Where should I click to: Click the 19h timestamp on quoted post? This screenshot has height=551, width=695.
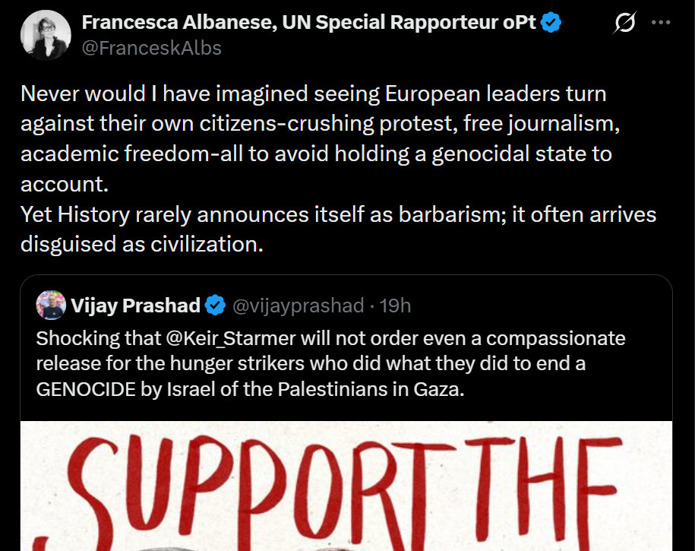point(395,306)
